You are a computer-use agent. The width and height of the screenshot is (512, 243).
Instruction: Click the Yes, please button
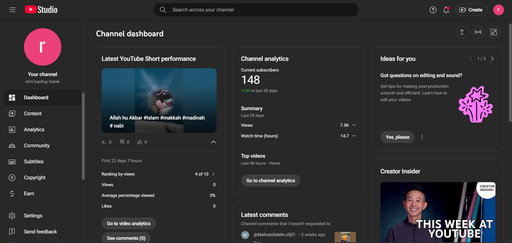coord(397,137)
